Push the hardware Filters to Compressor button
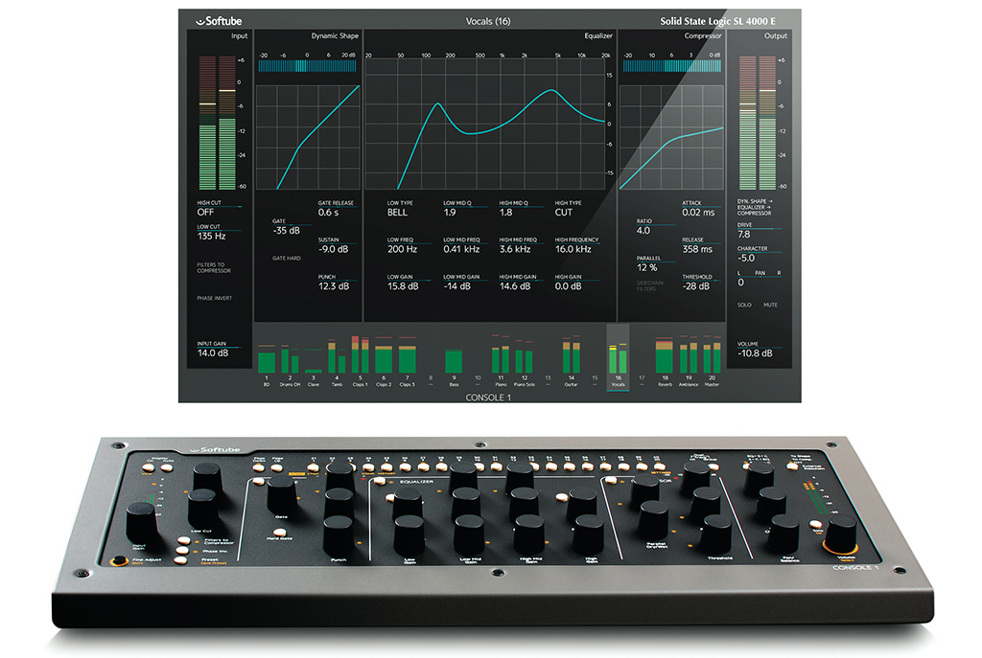Screen dimensions: 982x658 [x=183, y=541]
